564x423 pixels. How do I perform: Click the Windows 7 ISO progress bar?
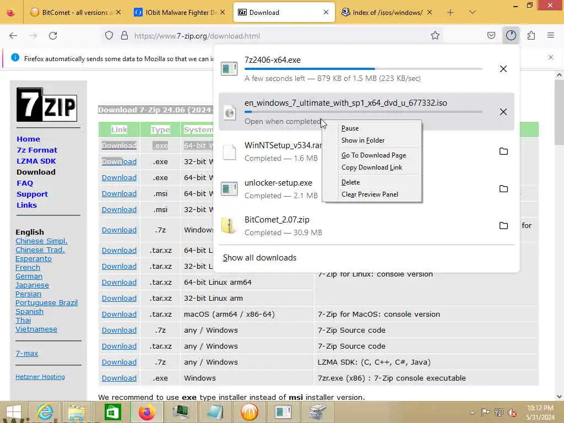[364, 112]
